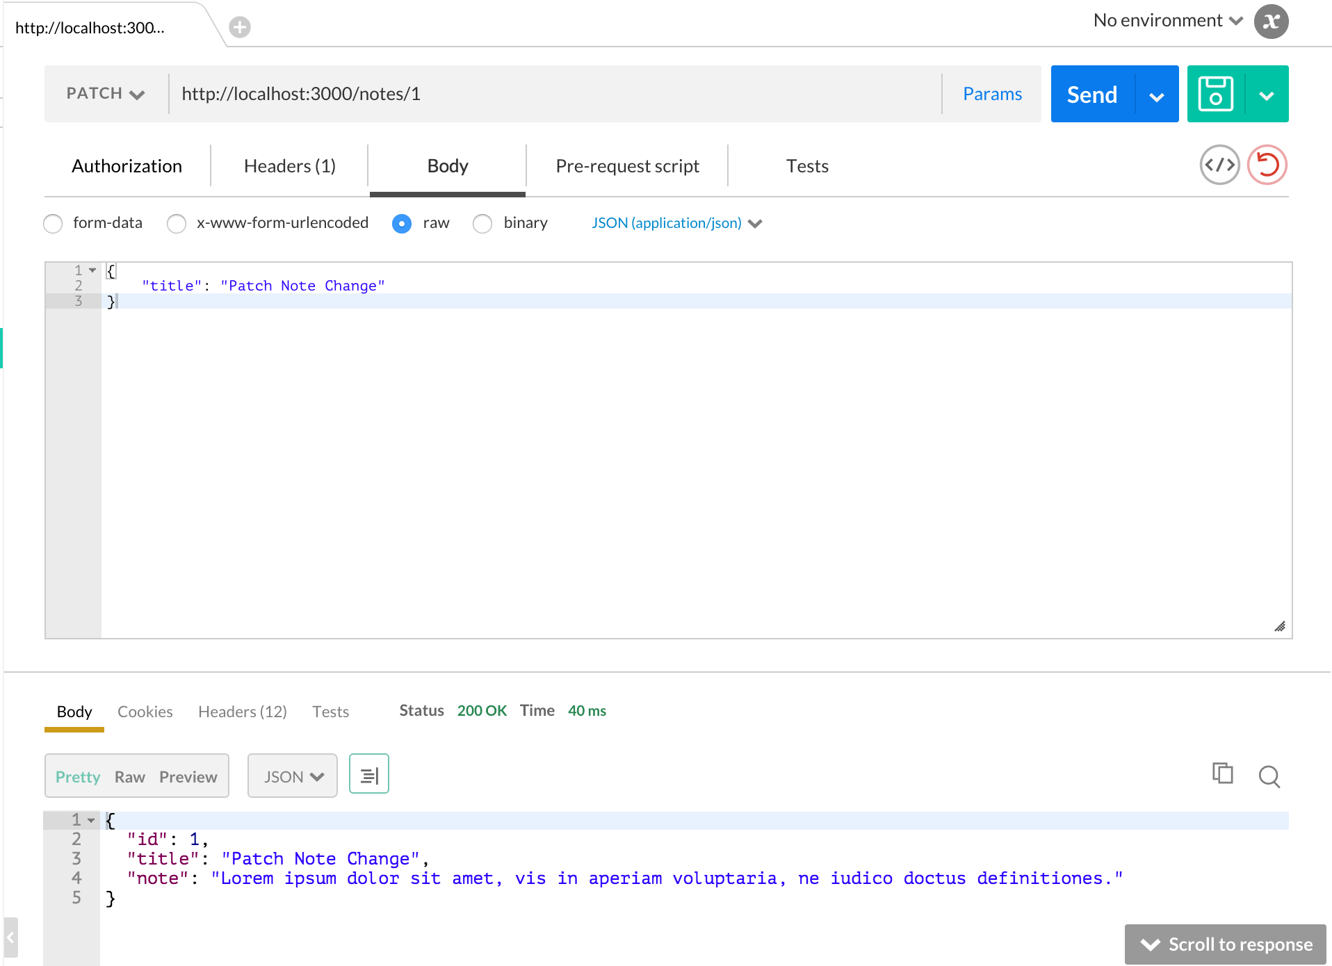1332x966 pixels.
Task: Open the response Cookies tab
Action: coord(145,711)
